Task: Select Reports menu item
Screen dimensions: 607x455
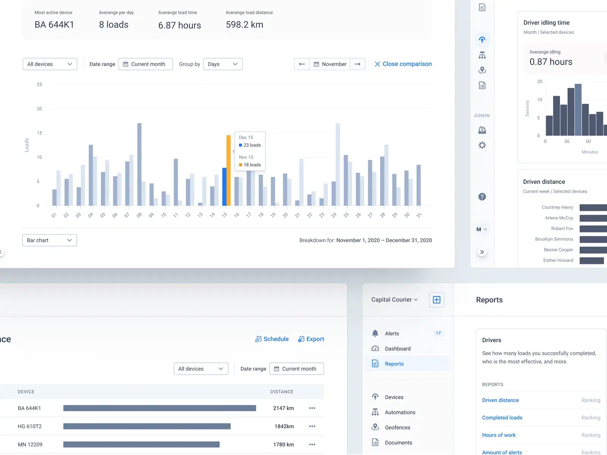Action: (408, 364)
